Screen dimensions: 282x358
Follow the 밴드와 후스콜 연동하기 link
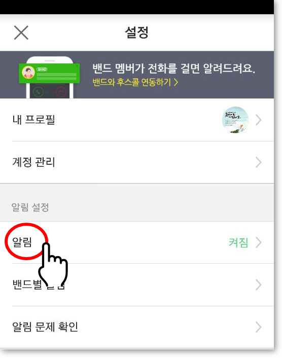click(135, 82)
